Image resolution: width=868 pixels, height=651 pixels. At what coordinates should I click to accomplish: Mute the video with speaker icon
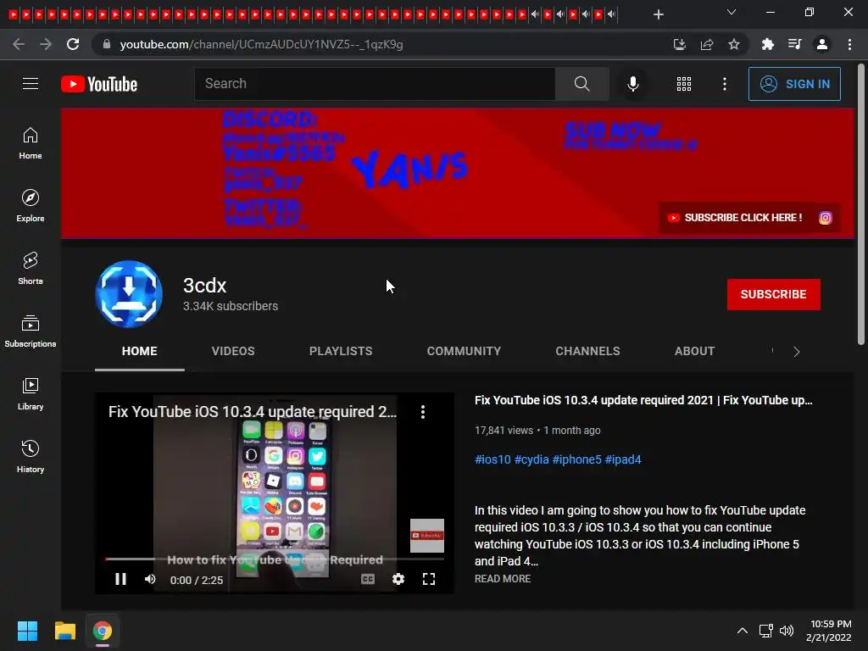(150, 579)
